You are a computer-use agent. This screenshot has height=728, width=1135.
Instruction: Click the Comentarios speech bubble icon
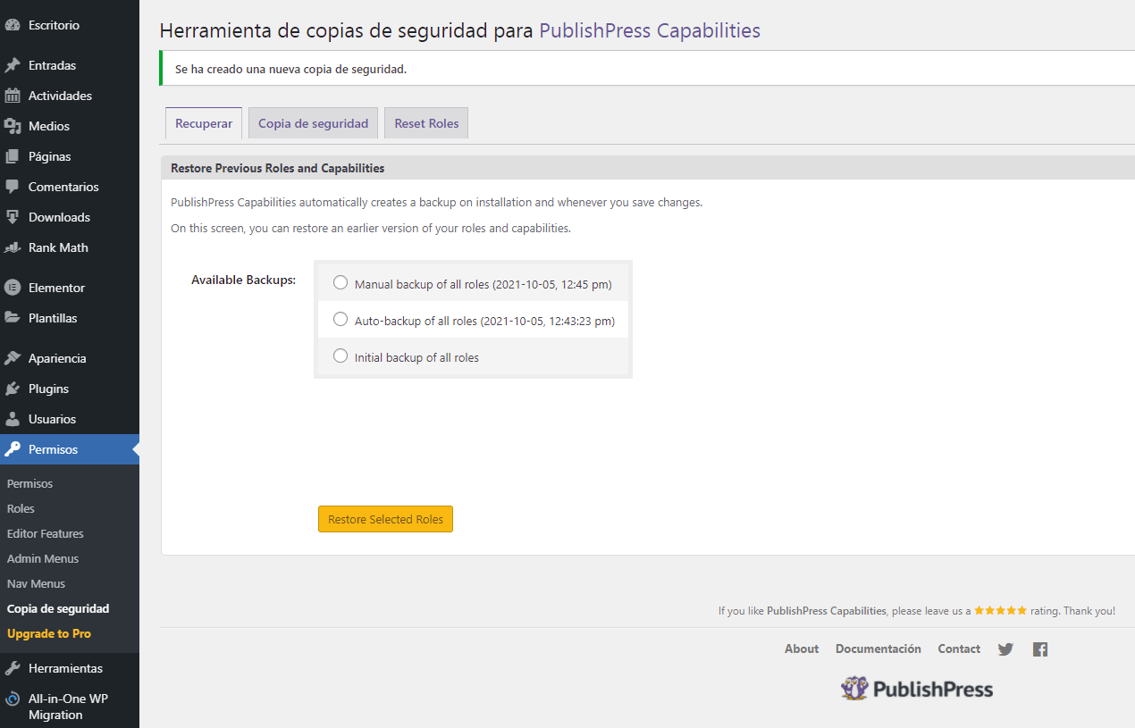click(13, 187)
